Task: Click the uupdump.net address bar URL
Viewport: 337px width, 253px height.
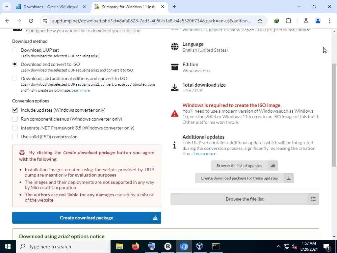Action: pyautogui.click(x=151, y=21)
